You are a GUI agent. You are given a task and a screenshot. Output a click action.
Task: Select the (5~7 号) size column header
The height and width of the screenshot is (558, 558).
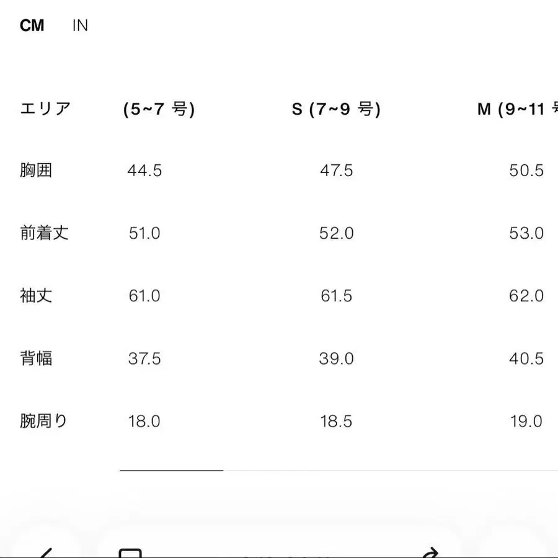tap(159, 108)
